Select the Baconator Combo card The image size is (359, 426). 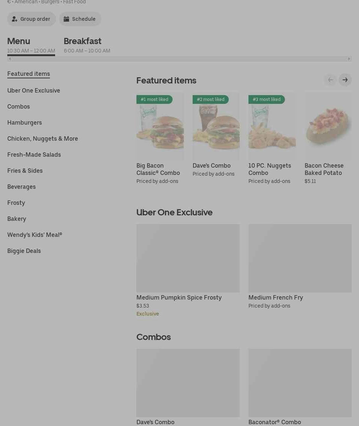pyautogui.click(x=300, y=383)
